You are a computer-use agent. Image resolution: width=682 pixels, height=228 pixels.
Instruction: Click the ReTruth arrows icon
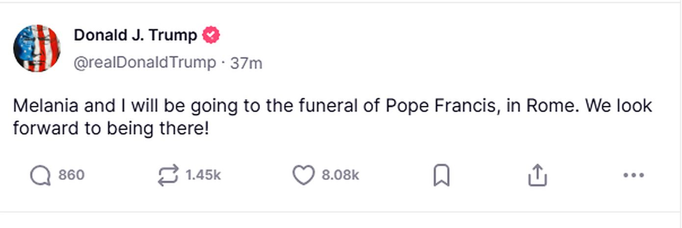[x=168, y=176]
